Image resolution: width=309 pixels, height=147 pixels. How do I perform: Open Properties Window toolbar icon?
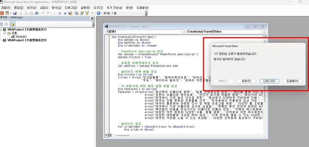(82, 13)
